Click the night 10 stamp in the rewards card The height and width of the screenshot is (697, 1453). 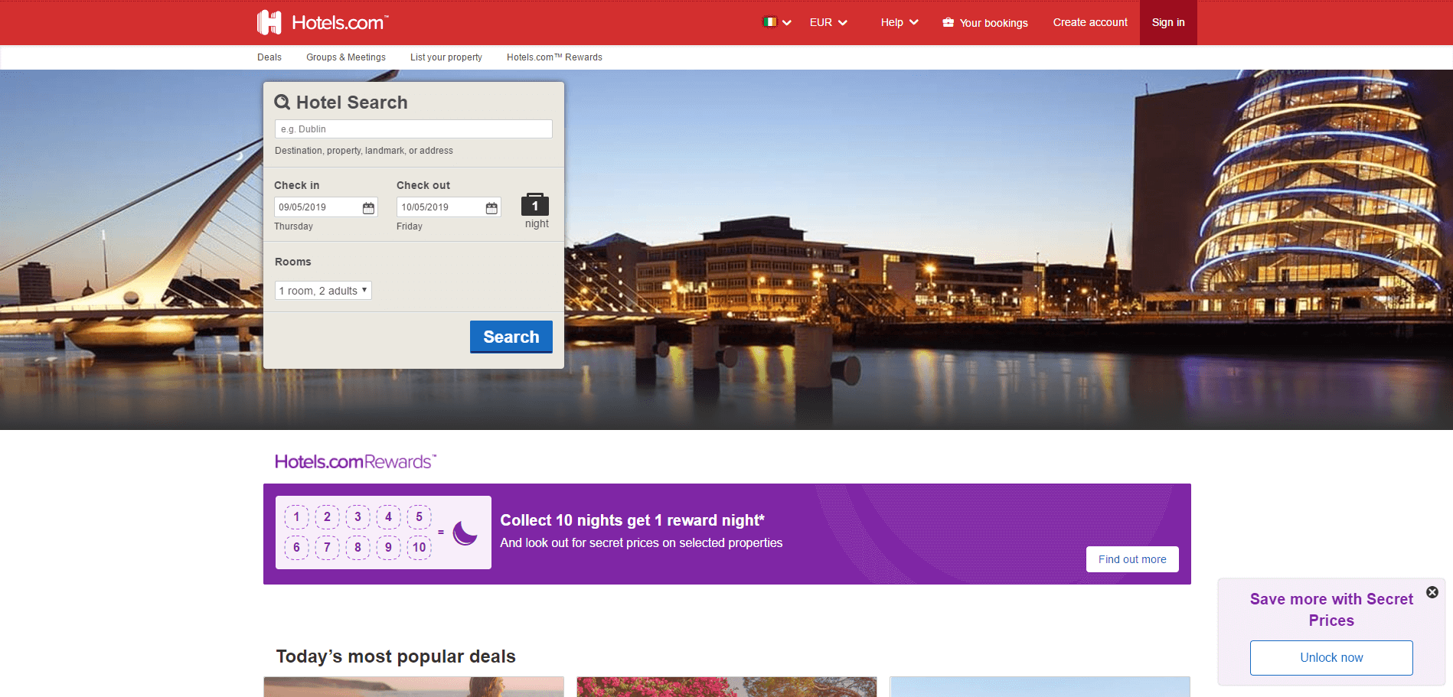(x=419, y=547)
